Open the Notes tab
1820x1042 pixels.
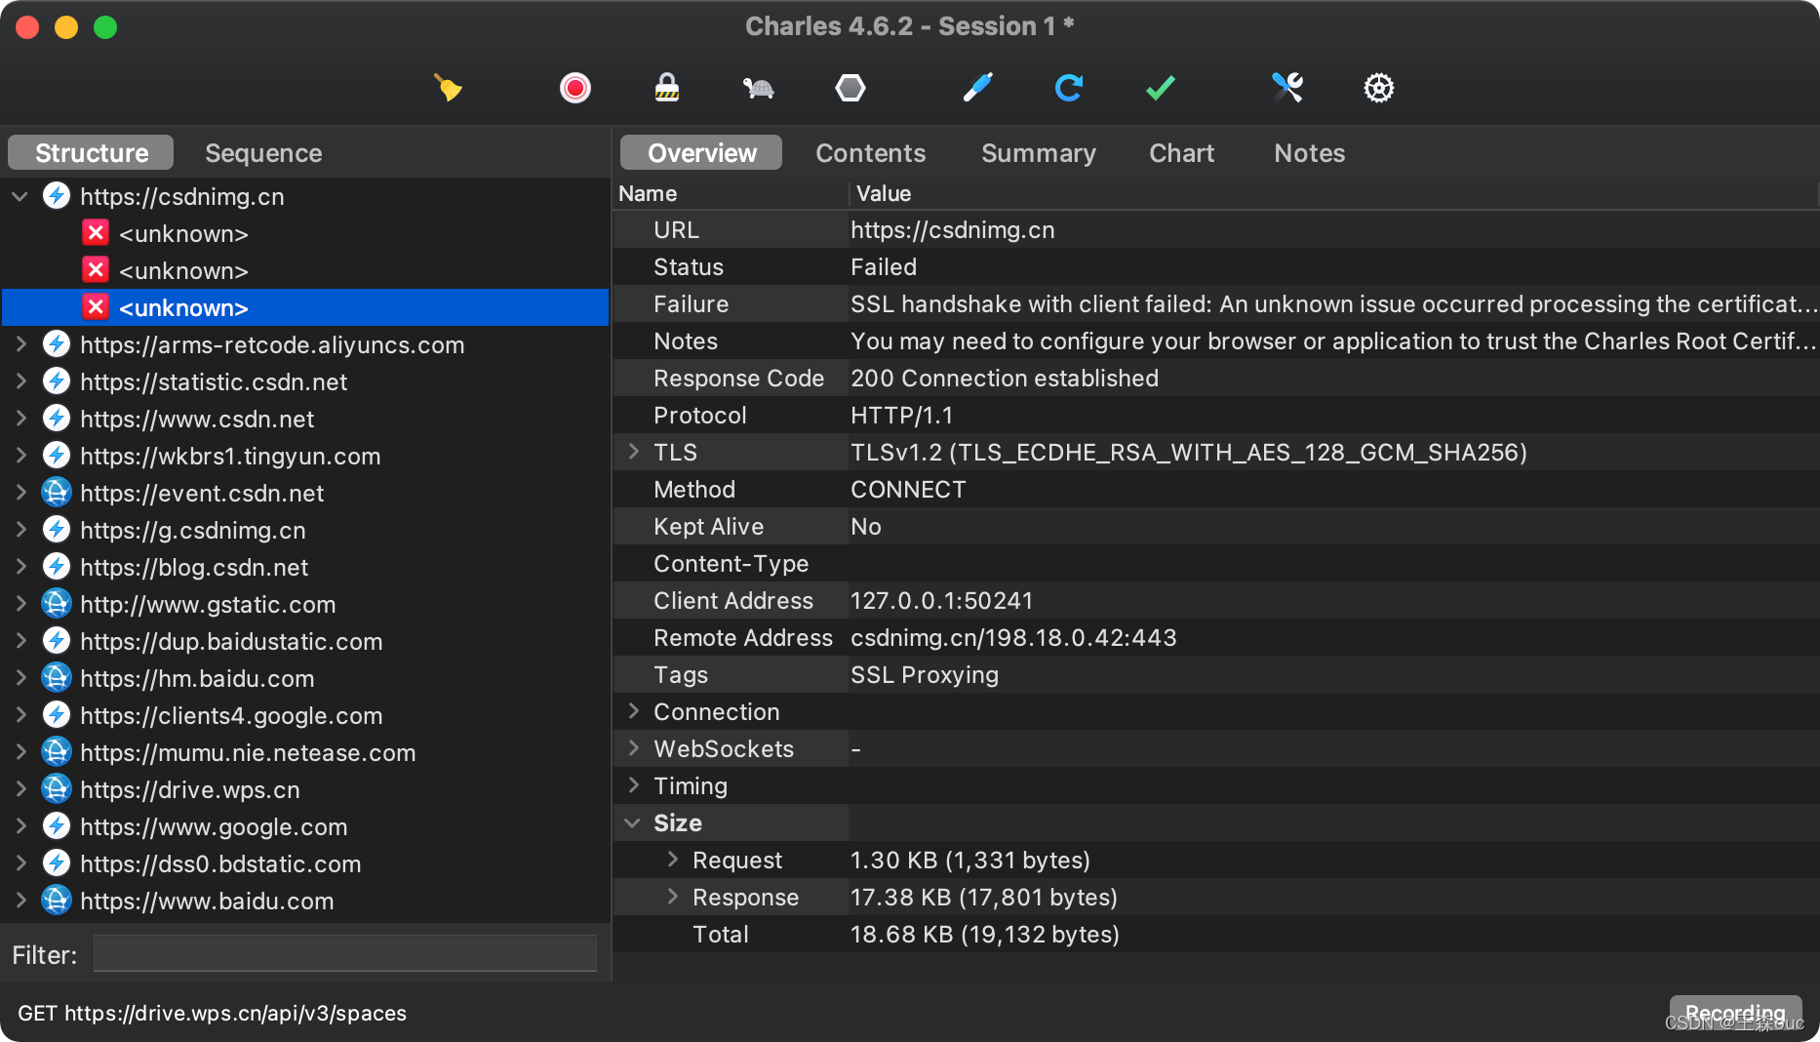pos(1309,153)
